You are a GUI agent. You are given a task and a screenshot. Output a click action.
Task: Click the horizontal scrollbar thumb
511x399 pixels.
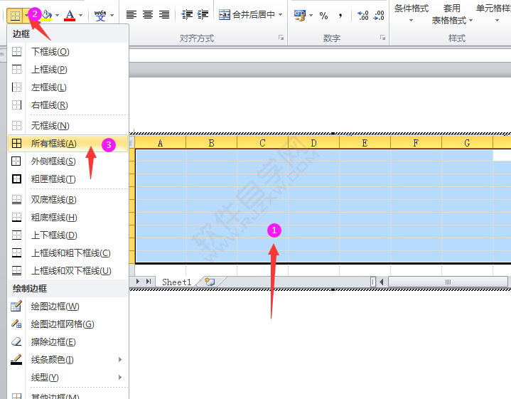(448, 282)
